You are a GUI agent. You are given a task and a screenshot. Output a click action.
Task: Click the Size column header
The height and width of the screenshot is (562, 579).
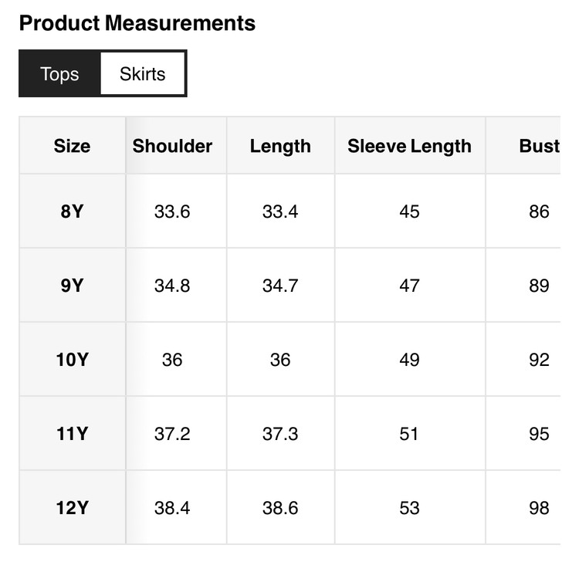72,146
